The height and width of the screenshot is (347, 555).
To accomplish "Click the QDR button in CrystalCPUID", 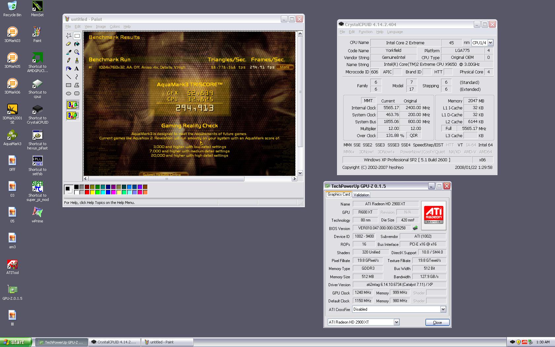I will 414,135.
